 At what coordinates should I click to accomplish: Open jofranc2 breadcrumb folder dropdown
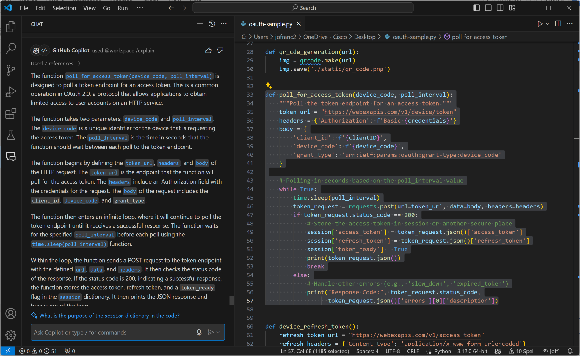coord(286,37)
